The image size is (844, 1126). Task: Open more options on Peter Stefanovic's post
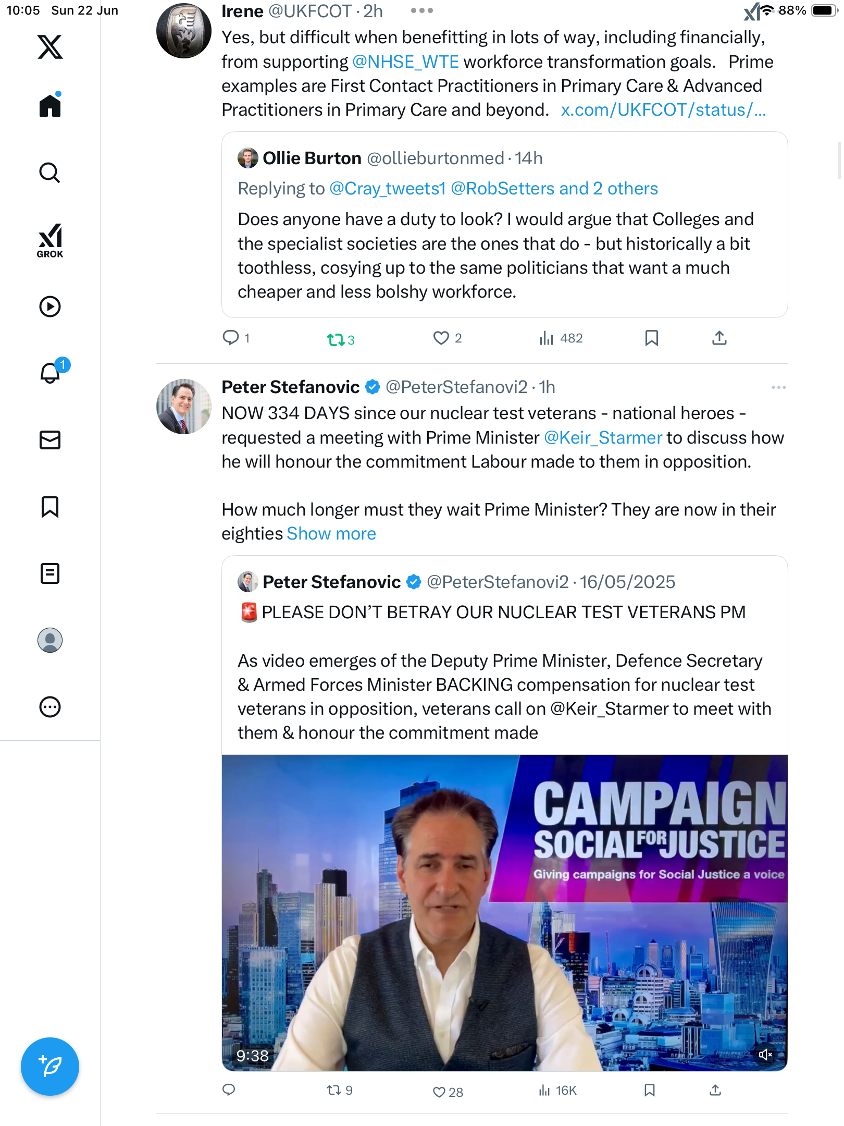coord(778,387)
